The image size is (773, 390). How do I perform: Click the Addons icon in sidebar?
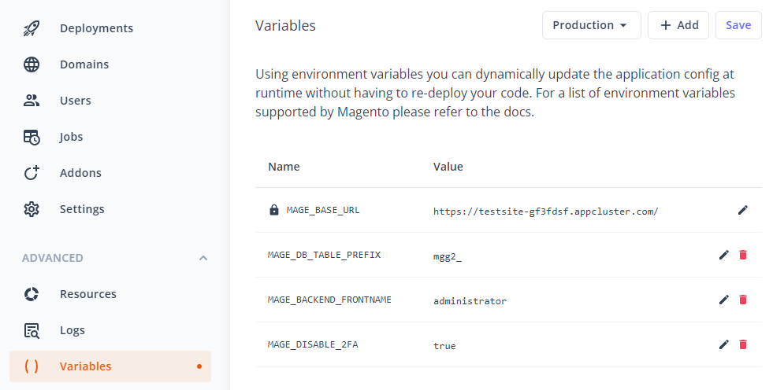click(x=32, y=173)
